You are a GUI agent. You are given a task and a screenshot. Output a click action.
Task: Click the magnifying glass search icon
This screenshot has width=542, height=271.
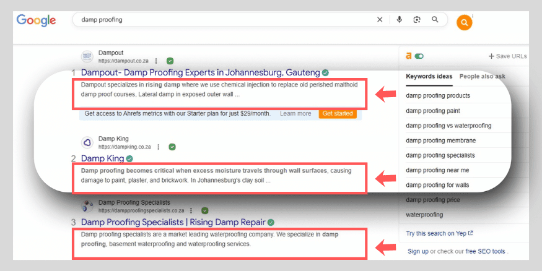coord(435,20)
